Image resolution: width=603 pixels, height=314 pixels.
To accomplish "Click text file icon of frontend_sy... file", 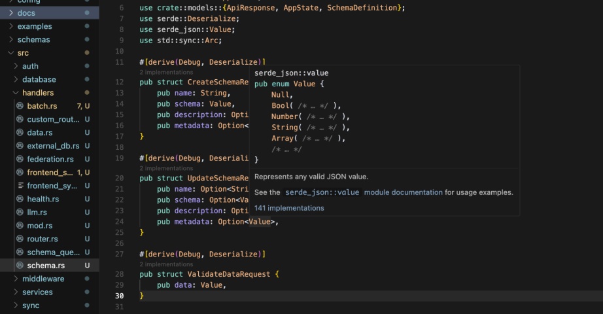I will click(x=21, y=186).
